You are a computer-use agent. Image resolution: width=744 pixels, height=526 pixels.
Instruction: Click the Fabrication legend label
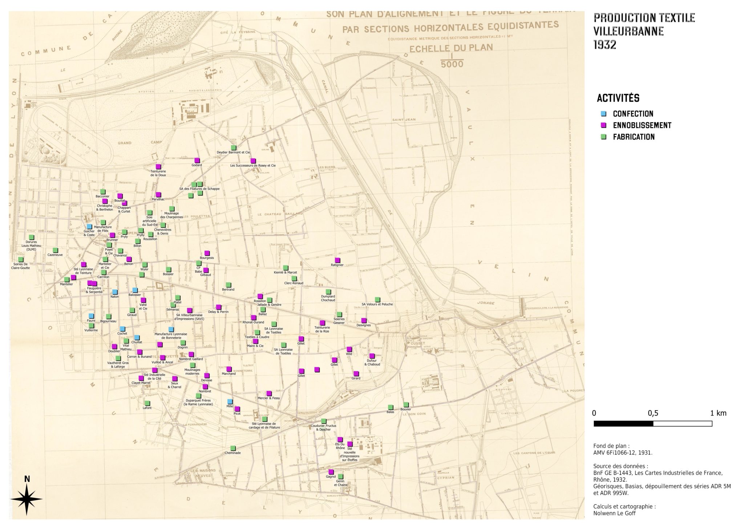[634, 137]
